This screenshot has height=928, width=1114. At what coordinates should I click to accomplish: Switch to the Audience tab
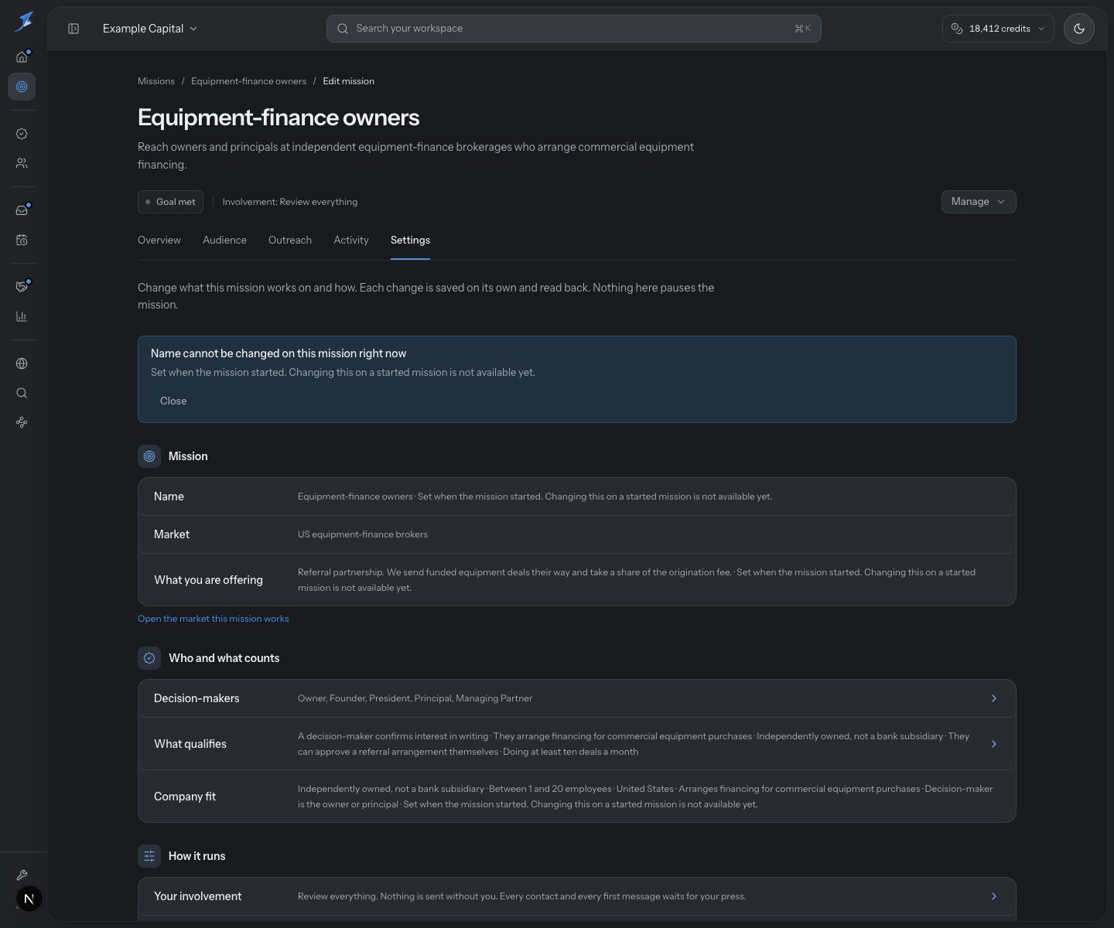pos(224,241)
